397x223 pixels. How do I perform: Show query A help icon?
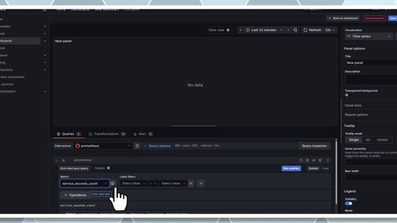pos(301,160)
